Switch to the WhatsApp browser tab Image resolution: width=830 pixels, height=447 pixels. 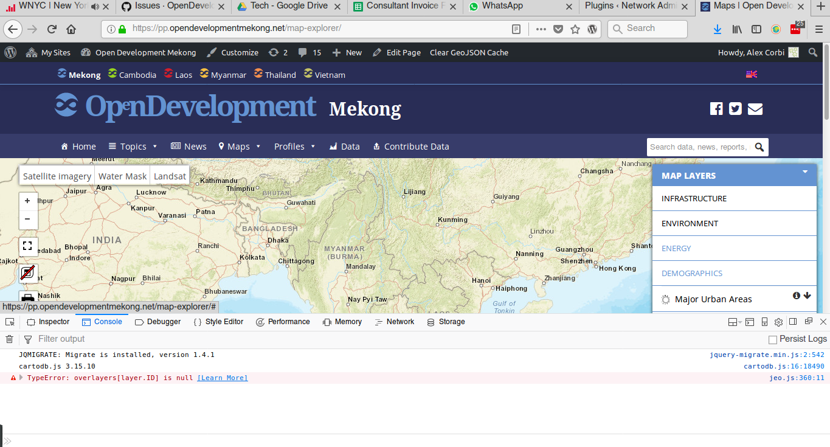pyautogui.click(x=521, y=7)
